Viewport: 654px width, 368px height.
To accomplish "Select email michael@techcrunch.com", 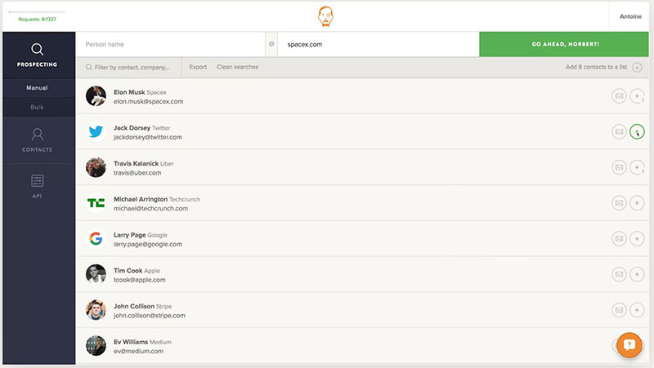I will pos(150,209).
